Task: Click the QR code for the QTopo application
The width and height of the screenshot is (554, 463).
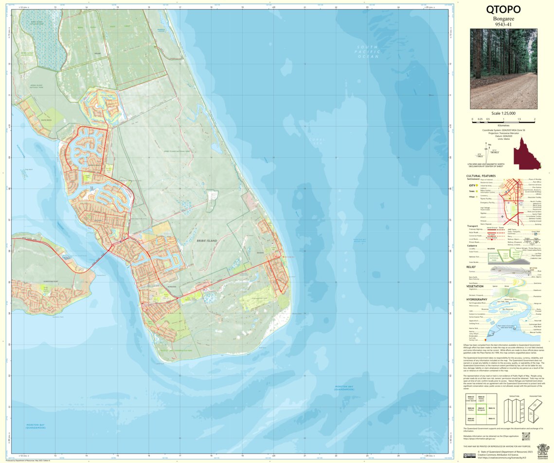Action: pyautogui.click(x=526, y=436)
